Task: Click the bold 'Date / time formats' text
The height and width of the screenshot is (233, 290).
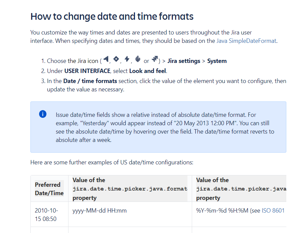Action: (90, 81)
